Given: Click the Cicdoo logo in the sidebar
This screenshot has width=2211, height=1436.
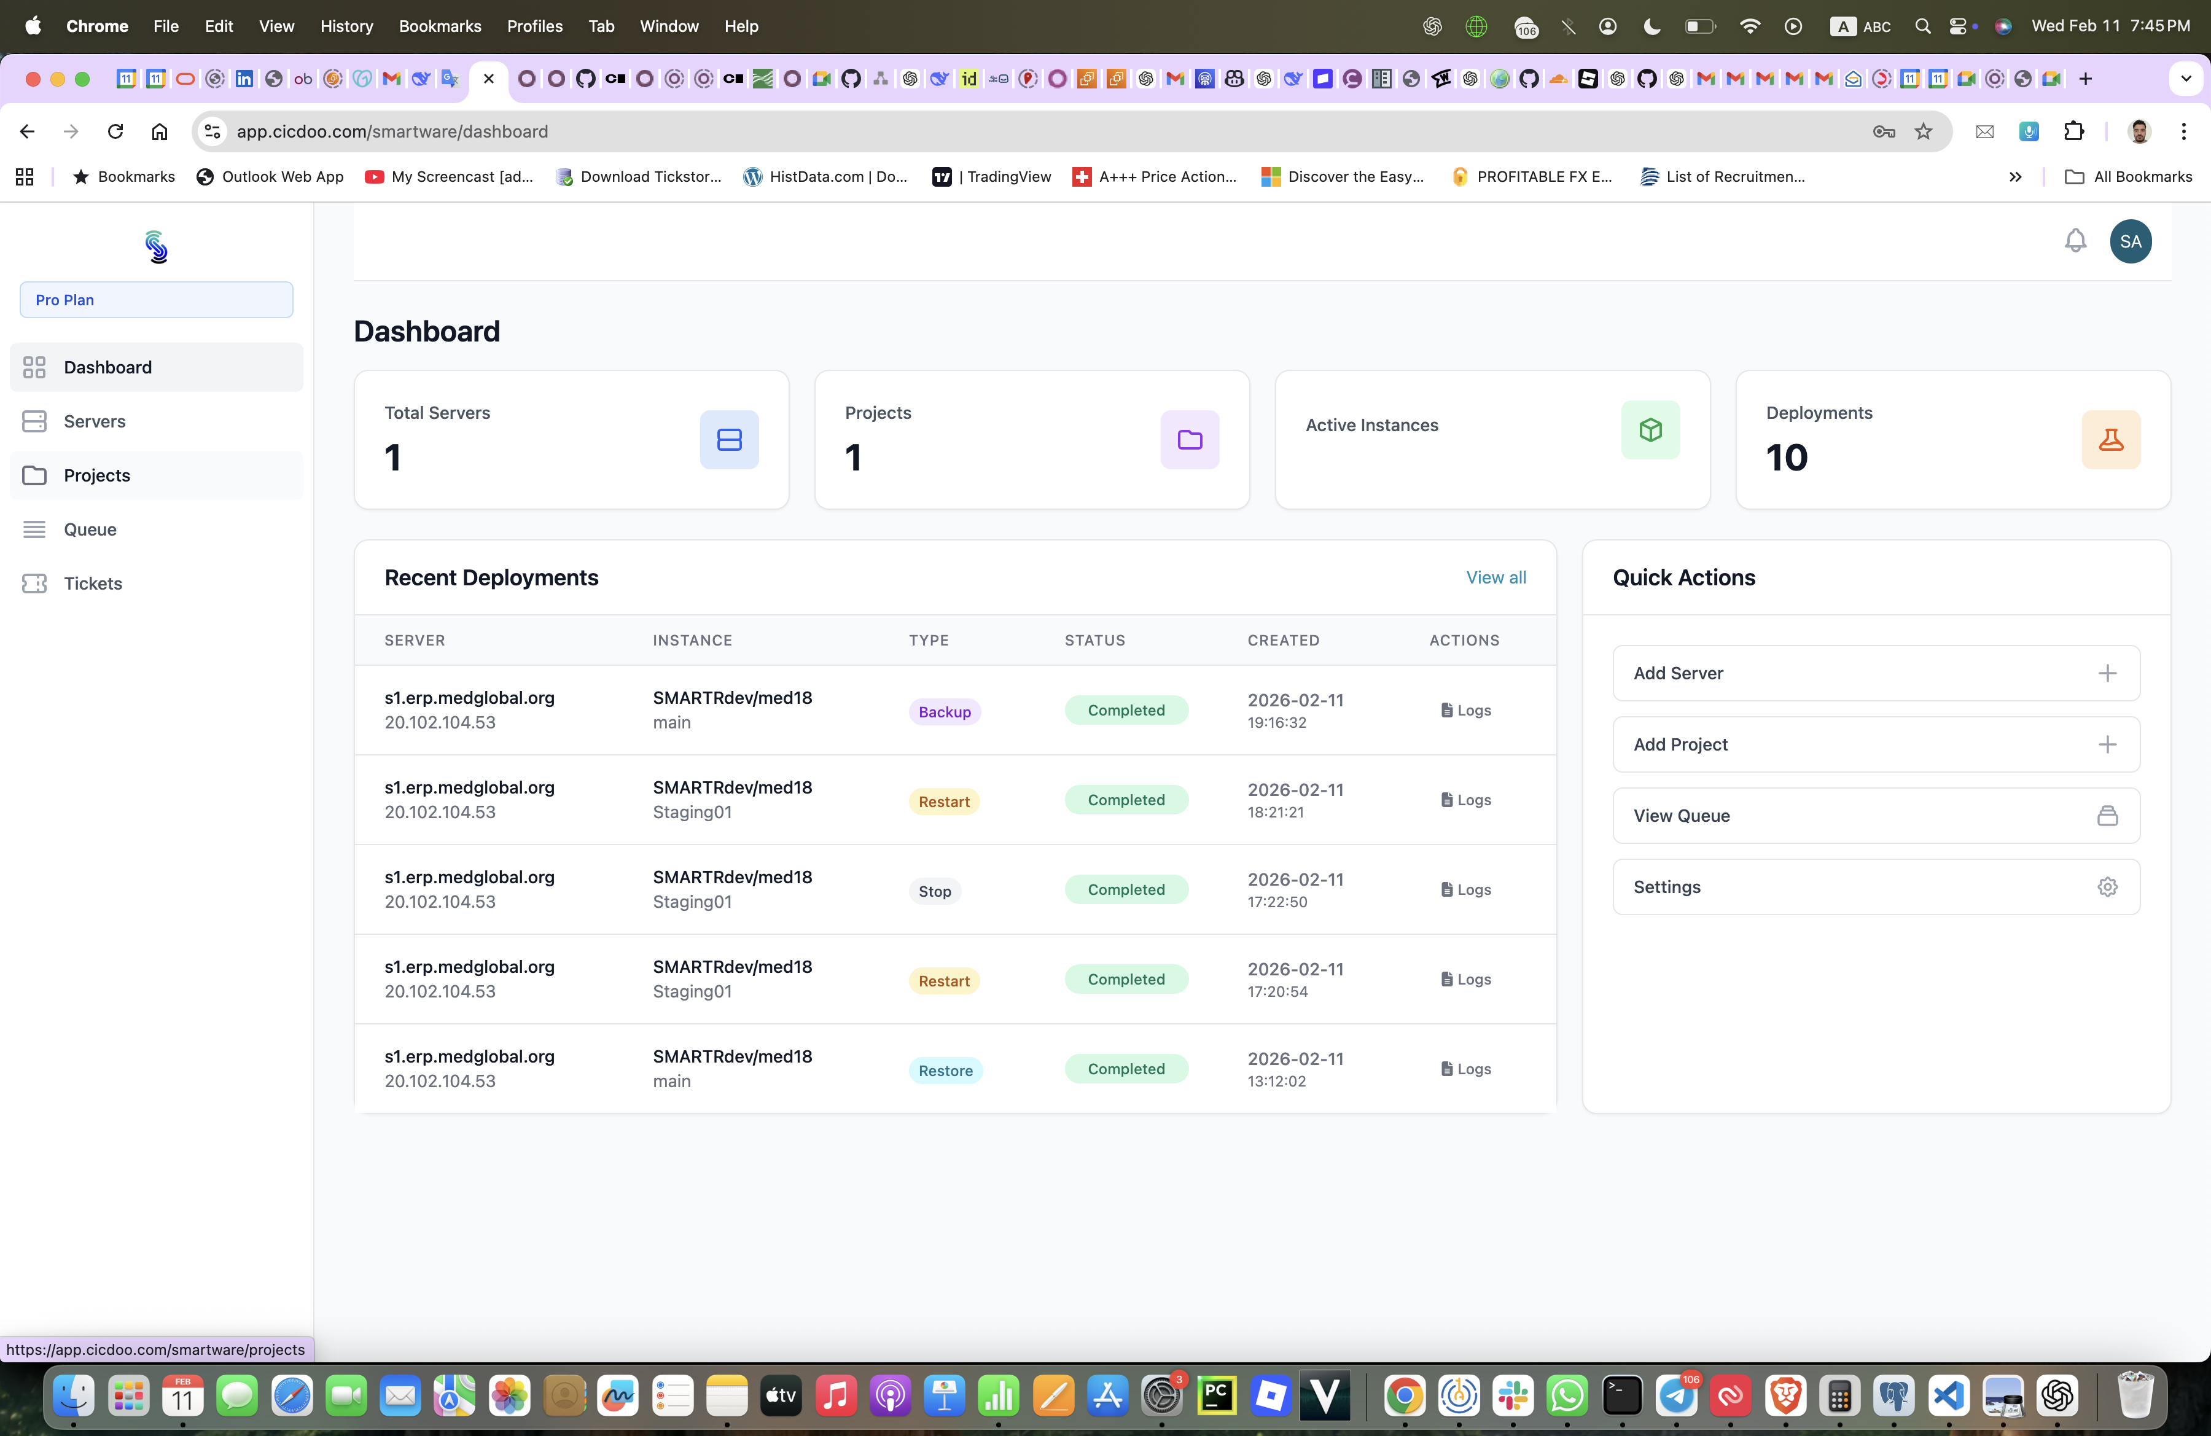Looking at the screenshot, I should (x=156, y=247).
